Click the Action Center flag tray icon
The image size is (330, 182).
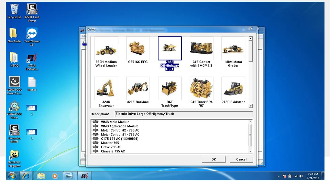point(284,176)
